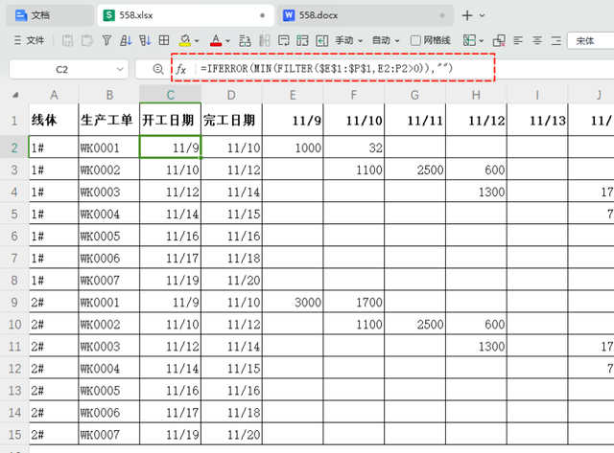This screenshot has width=614, height=453.
Task: Click the borders grid icon
Action: point(164,40)
